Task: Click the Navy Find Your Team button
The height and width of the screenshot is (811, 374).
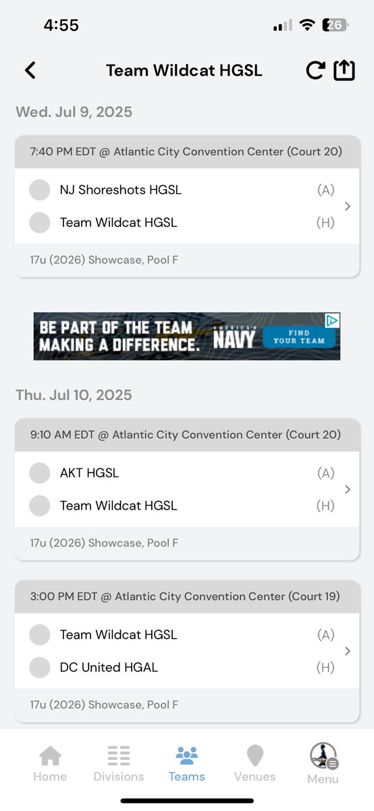Action: click(x=300, y=337)
